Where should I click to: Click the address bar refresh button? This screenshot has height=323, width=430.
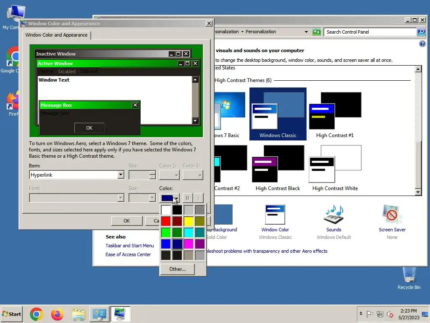(317, 32)
